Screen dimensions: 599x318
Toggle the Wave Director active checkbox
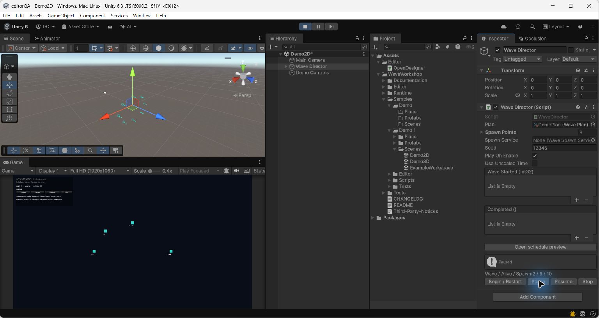(x=498, y=50)
